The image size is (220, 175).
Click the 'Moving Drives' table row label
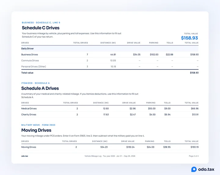[29, 147]
